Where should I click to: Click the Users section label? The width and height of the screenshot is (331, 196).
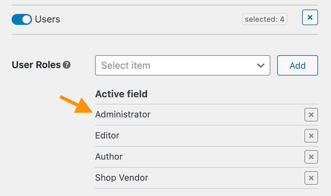48,19
